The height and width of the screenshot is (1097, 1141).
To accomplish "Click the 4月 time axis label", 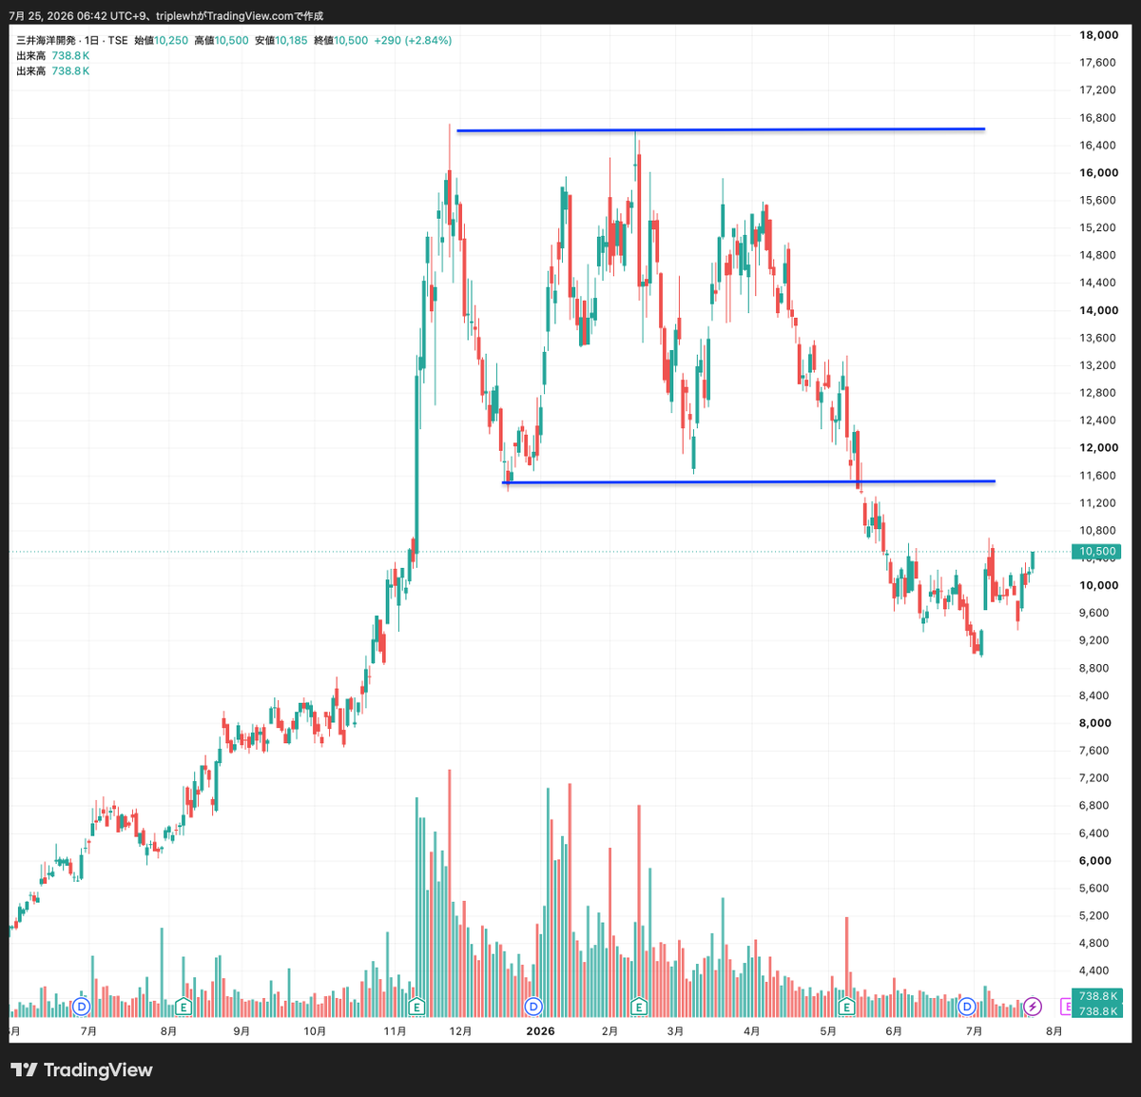I will pos(752,1031).
